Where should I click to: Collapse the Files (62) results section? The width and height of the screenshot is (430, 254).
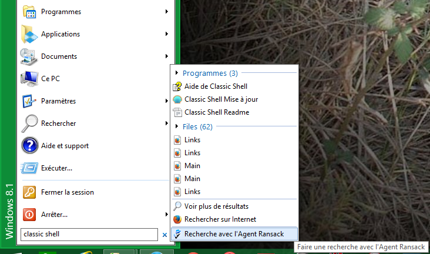point(177,126)
